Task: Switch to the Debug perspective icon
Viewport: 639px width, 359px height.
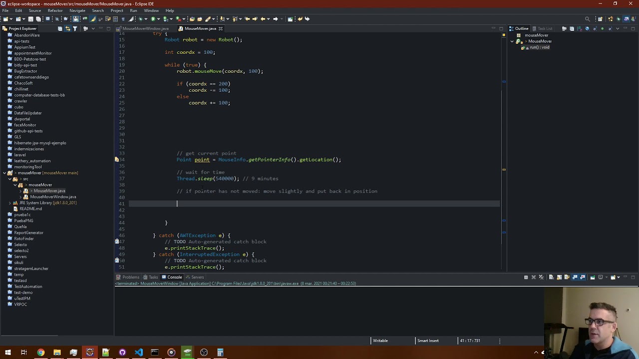Action: coord(618,19)
